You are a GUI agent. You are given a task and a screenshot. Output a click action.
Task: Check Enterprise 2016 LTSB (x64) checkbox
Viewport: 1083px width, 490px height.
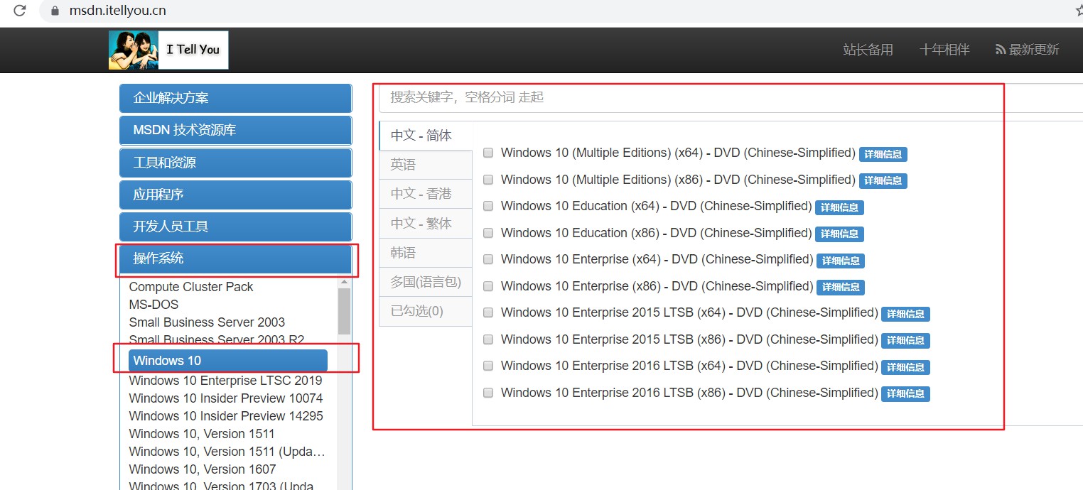click(488, 366)
